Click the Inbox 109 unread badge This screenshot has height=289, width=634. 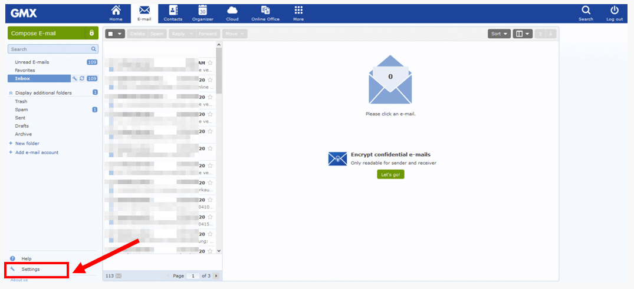(x=92, y=78)
